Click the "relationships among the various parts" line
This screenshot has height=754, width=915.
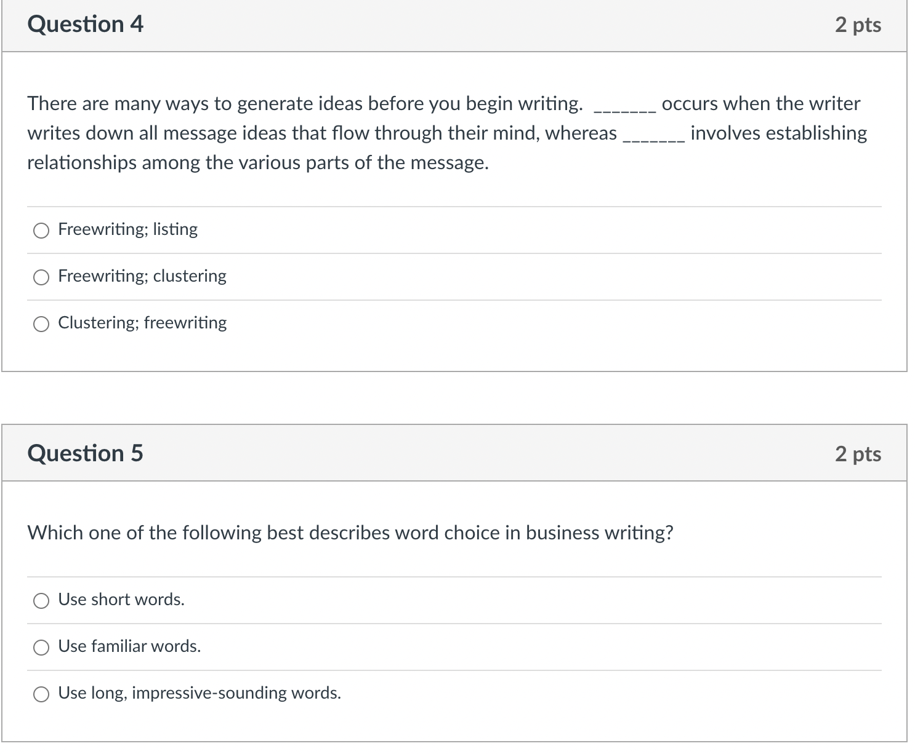257,163
